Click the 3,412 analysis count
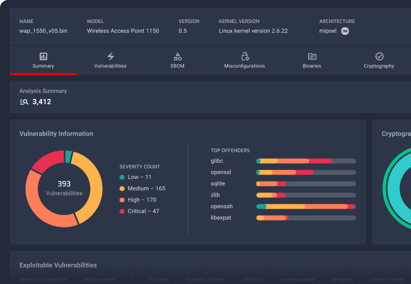This screenshot has width=411, height=284. [x=42, y=102]
